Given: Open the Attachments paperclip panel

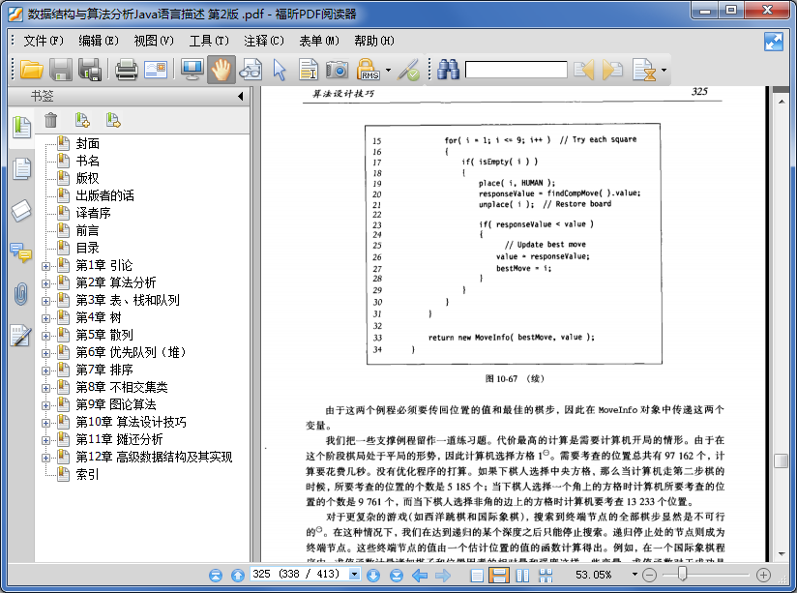Looking at the screenshot, I should point(21,294).
